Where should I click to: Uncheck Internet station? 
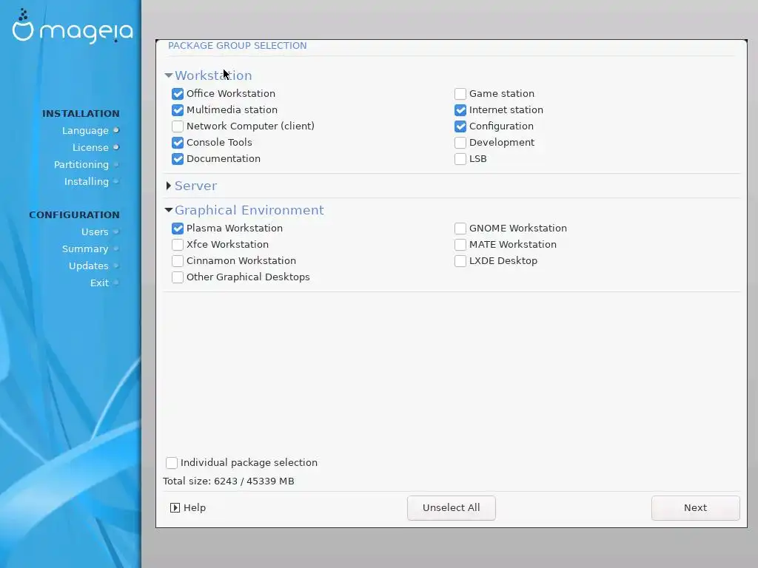pos(460,110)
